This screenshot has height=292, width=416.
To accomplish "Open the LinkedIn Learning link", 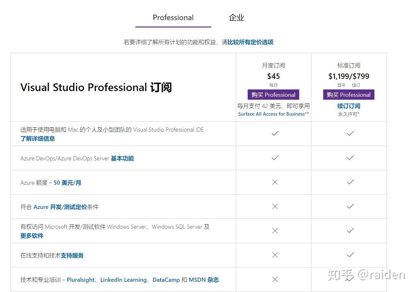I will coord(123,280).
